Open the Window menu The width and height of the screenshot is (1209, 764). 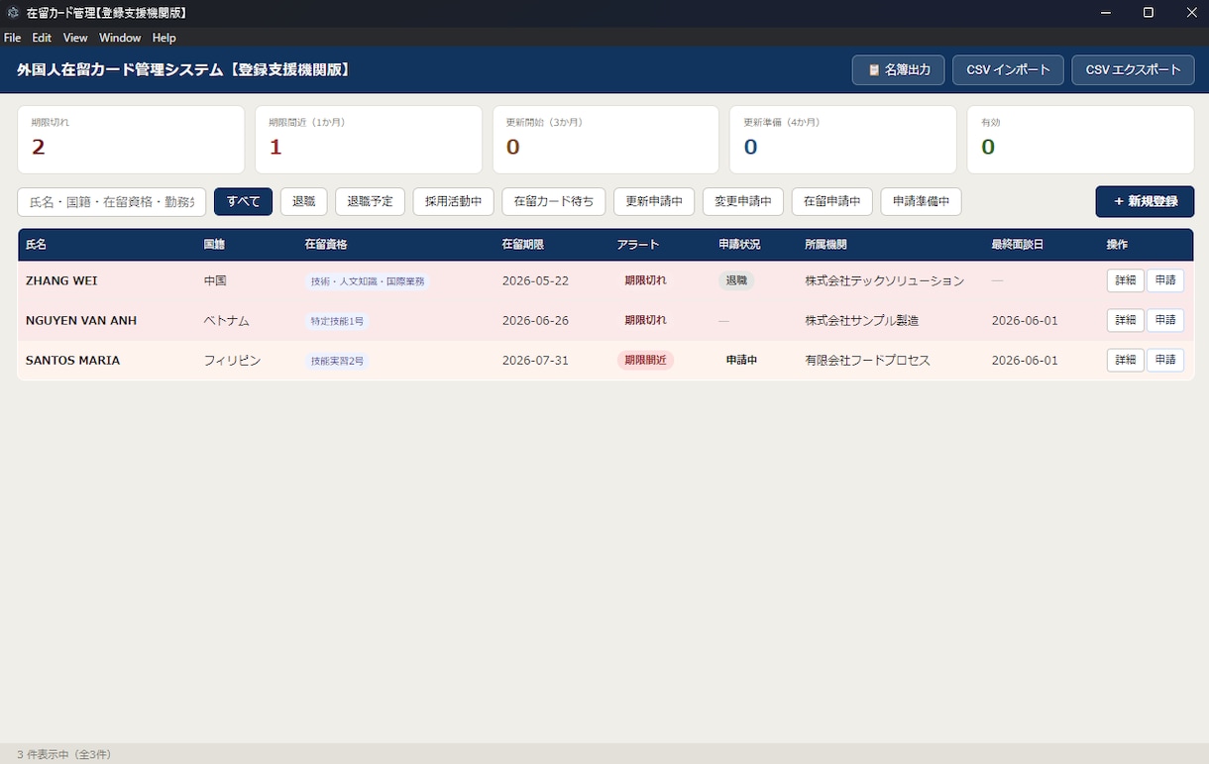point(120,38)
